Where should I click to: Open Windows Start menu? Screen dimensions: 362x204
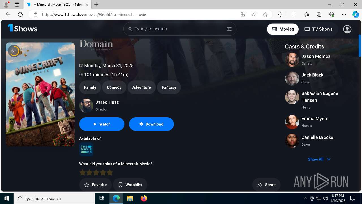pos(7,198)
